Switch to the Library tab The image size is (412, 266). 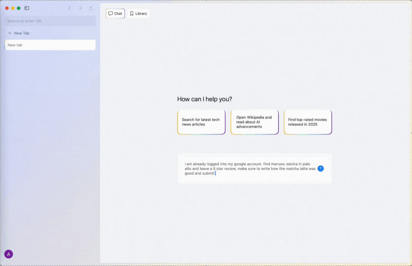click(138, 13)
